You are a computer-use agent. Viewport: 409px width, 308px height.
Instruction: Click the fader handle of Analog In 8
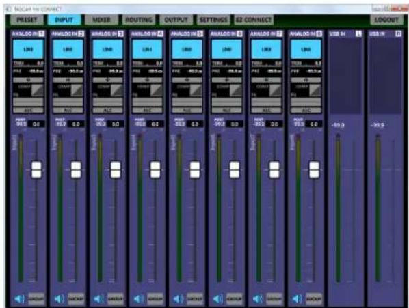click(314, 170)
